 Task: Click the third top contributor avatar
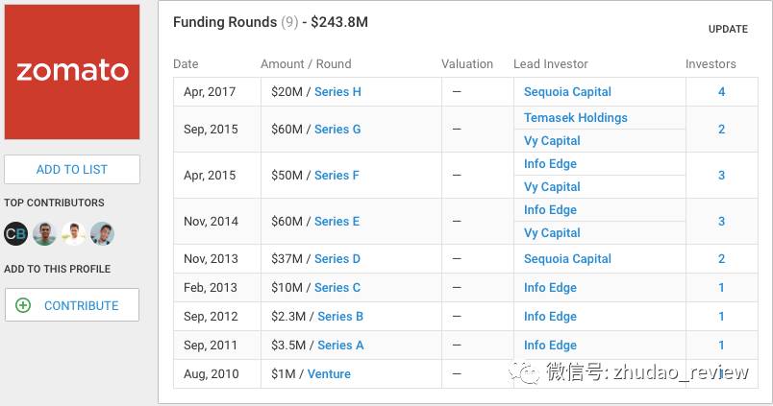(x=73, y=233)
